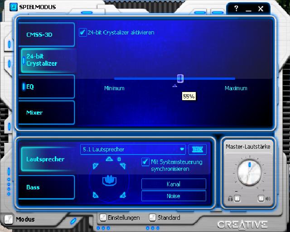This screenshot has width=290, height=232.
Task: Click the Maximum label
Action: pyautogui.click(x=236, y=88)
